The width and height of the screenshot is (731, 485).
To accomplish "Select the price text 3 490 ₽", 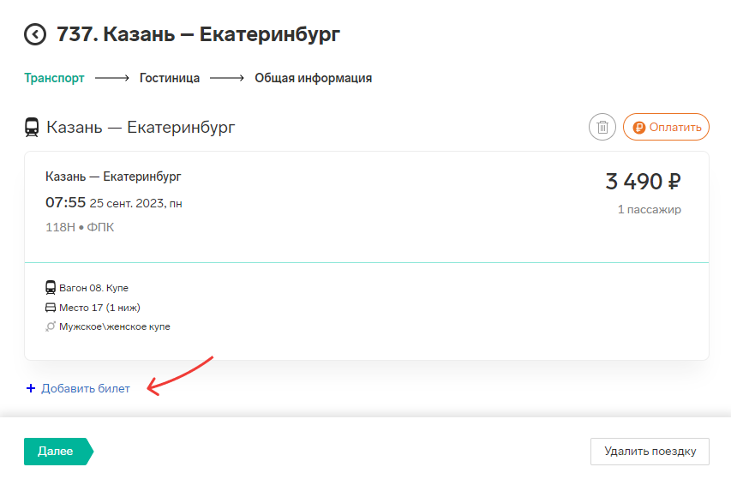I will click(x=644, y=182).
